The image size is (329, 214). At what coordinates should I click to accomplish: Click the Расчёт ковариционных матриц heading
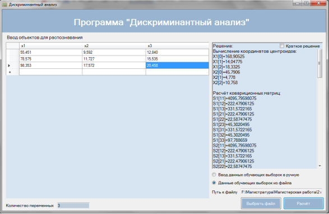coord(247,93)
